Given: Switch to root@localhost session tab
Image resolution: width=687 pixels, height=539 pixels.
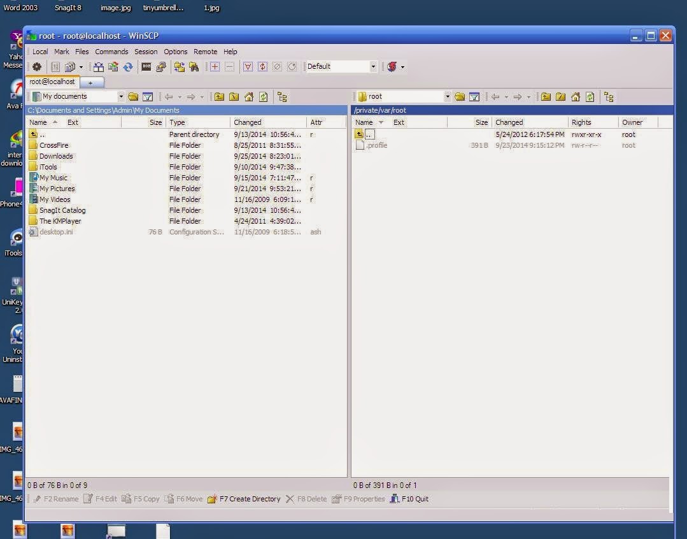Looking at the screenshot, I should click(52, 82).
